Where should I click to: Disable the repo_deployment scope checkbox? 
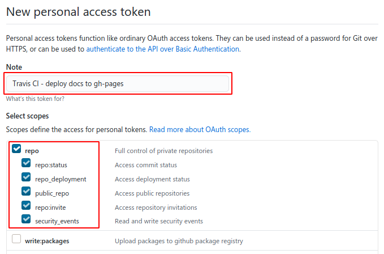(26, 179)
